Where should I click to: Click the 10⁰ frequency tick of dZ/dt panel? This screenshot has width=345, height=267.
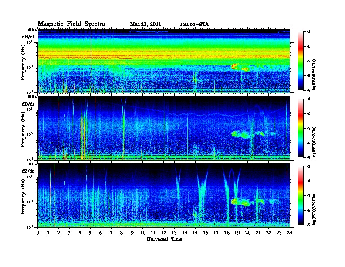[30, 202]
